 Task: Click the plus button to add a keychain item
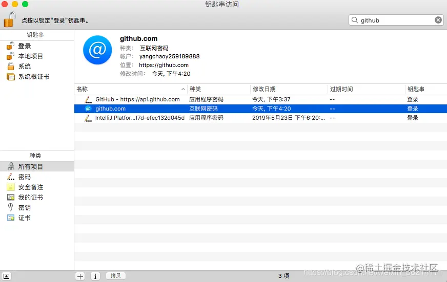[x=80, y=276]
